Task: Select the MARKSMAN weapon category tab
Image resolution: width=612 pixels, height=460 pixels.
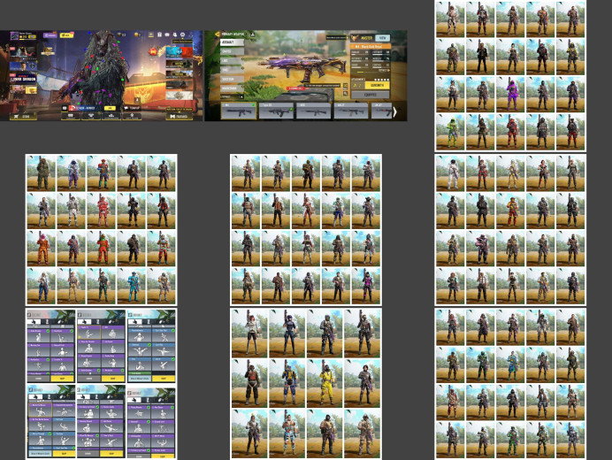Action: pyautogui.click(x=232, y=88)
